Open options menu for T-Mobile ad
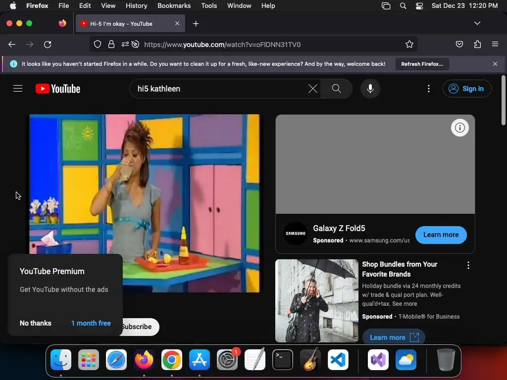The height and width of the screenshot is (380, 507). [468, 266]
